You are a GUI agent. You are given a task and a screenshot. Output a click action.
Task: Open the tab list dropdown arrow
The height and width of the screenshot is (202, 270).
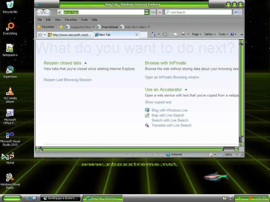point(45,35)
